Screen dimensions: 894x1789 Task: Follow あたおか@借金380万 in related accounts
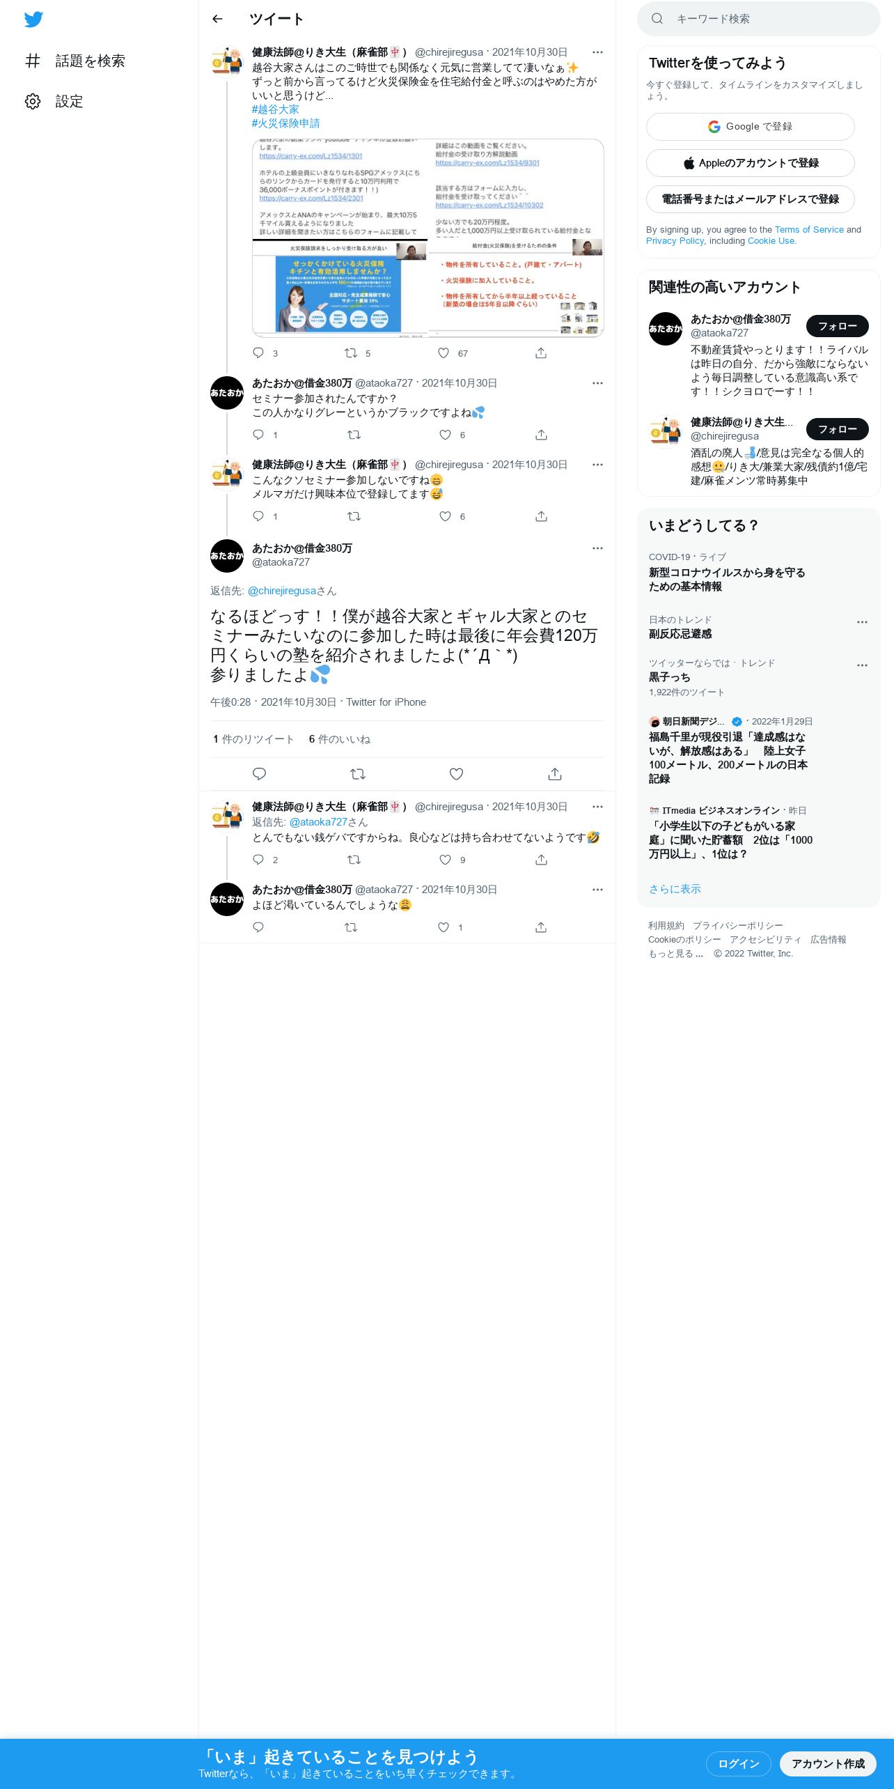point(837,326)
